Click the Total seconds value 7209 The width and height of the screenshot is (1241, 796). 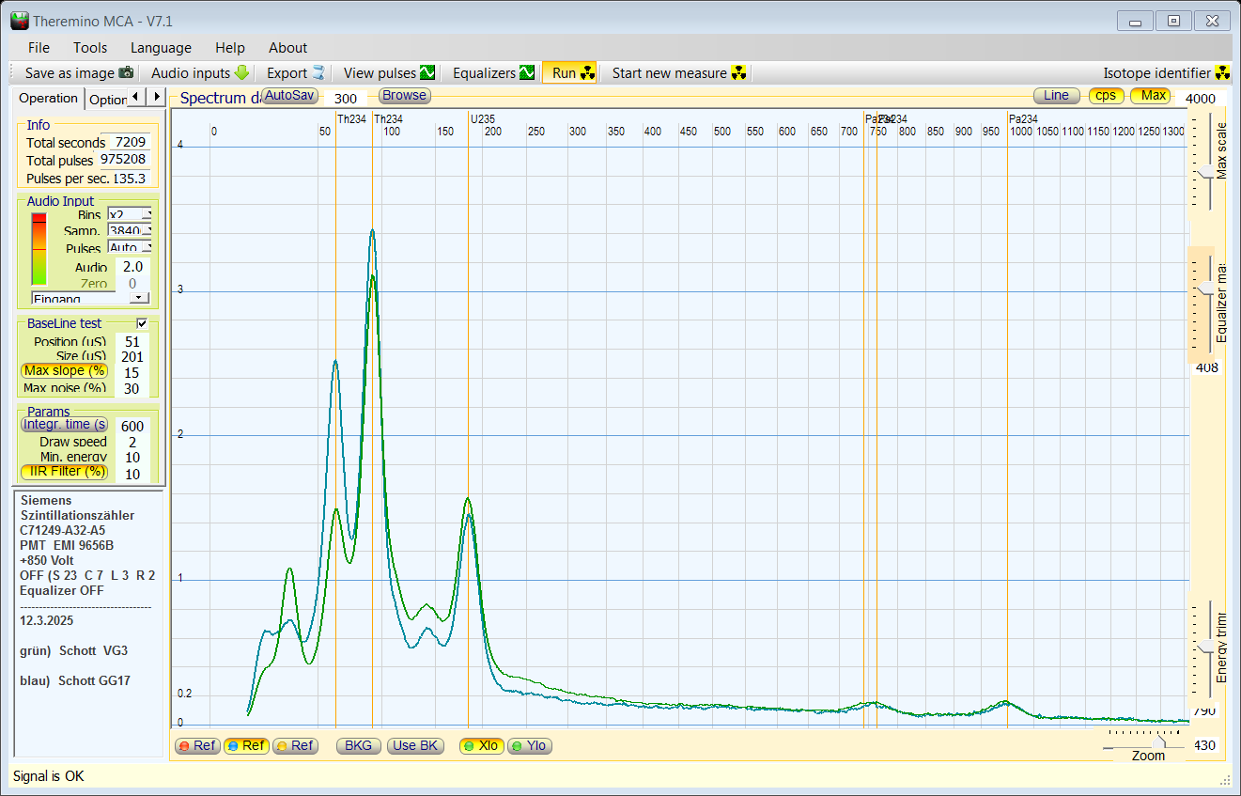(131, 143)
